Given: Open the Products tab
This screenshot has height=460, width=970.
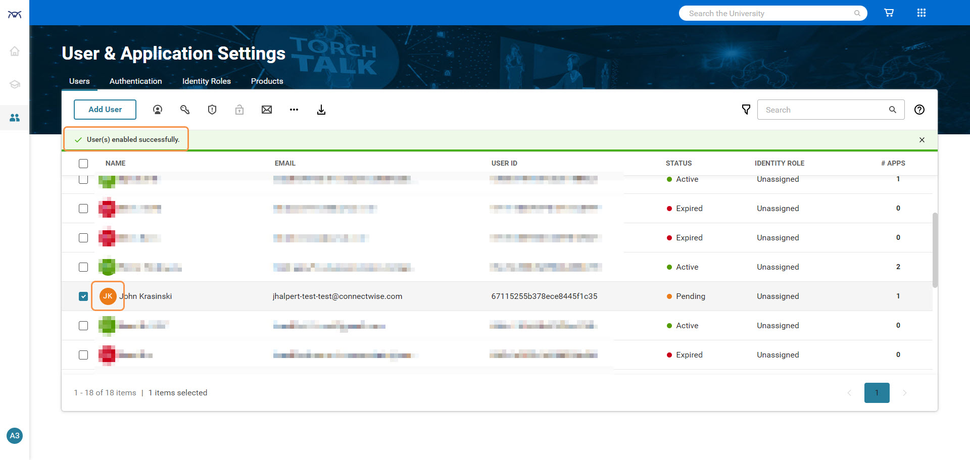Looking at the screenshot, I should (267, 81).
